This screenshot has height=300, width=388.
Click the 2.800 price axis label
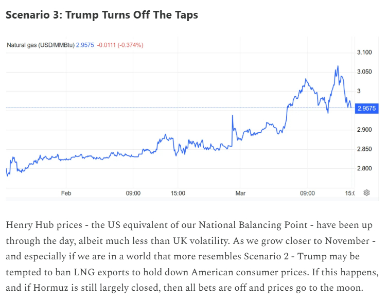click(x=364, y=168)
